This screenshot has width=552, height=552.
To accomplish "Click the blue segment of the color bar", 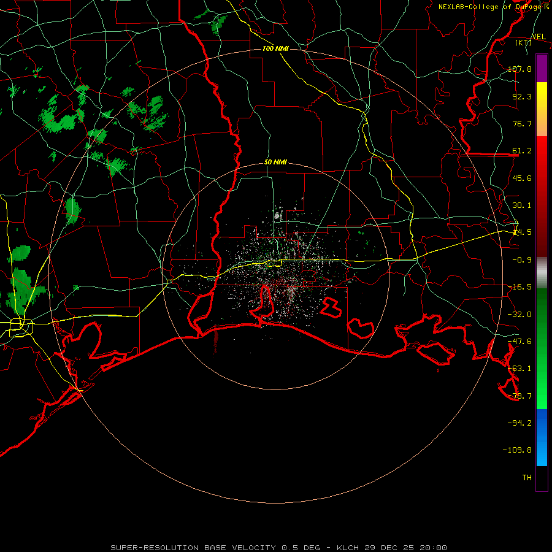I will pos(542,437).
